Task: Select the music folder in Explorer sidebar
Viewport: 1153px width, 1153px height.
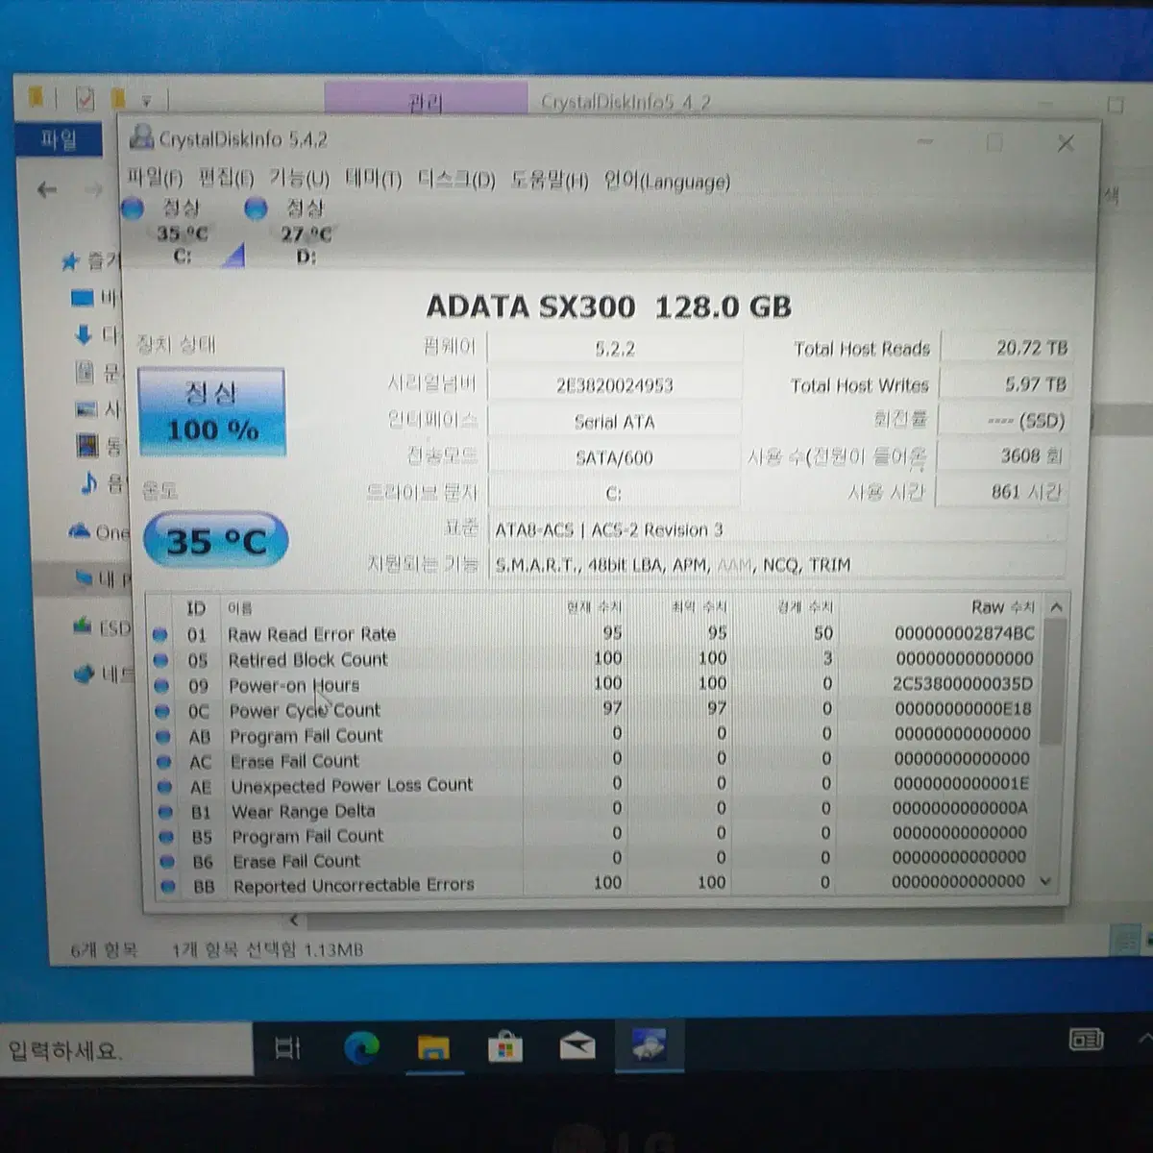Action: (x=101, y=483)
